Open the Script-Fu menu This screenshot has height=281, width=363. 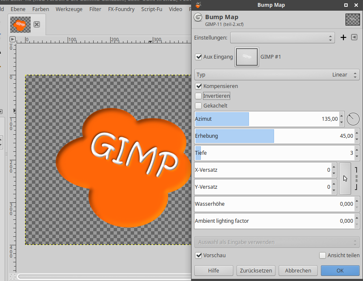pos(151,9)
